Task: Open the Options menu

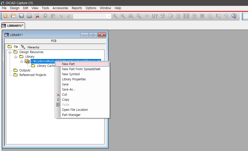Action: 91,8
